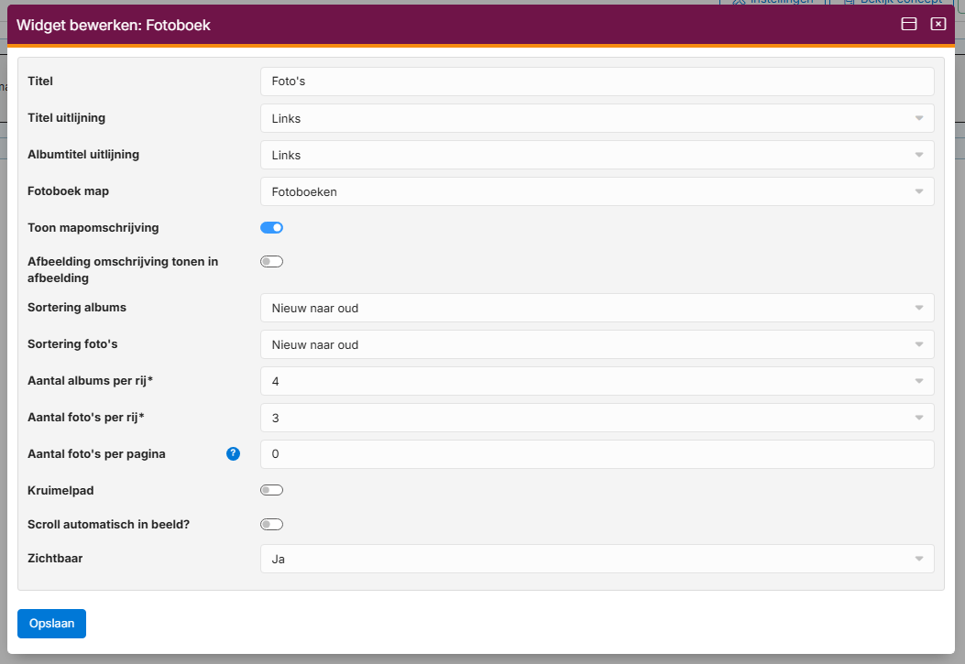Expand the Albumtitel uitlijning dropdown

tap(597, 155)
